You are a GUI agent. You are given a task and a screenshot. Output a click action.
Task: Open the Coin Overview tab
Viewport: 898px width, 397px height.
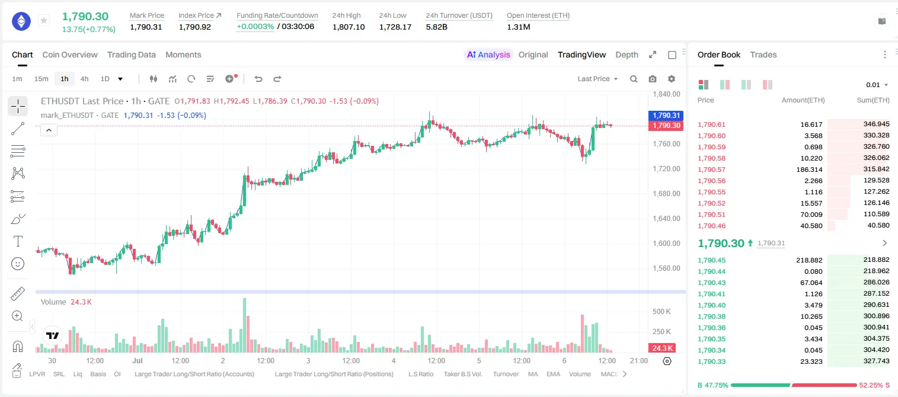pyautogui.click(x=70, y=55)
